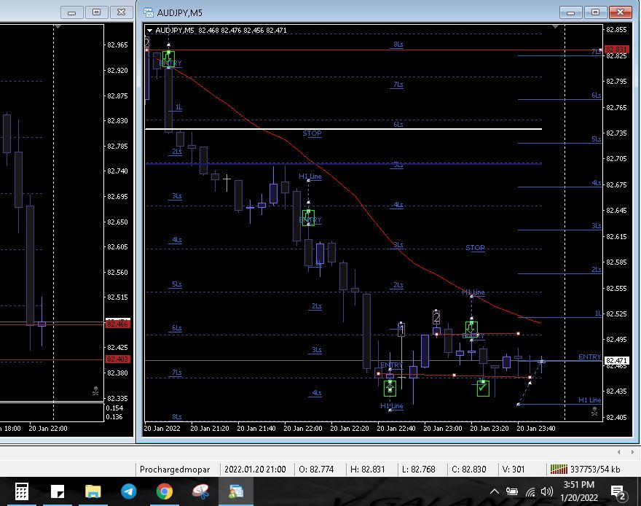Open the notification center in system tray
Viewport: 641px width, 506px height.
617,492
